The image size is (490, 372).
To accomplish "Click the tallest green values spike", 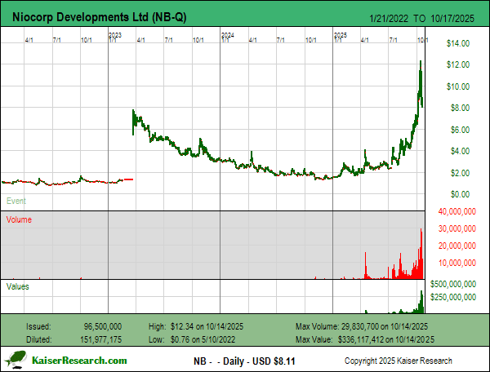I will click(421, 301).
